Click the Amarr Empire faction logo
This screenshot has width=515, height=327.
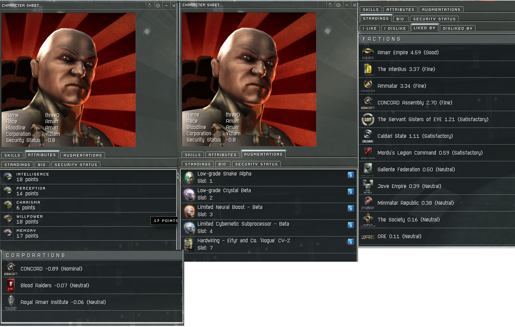(367, 53)
